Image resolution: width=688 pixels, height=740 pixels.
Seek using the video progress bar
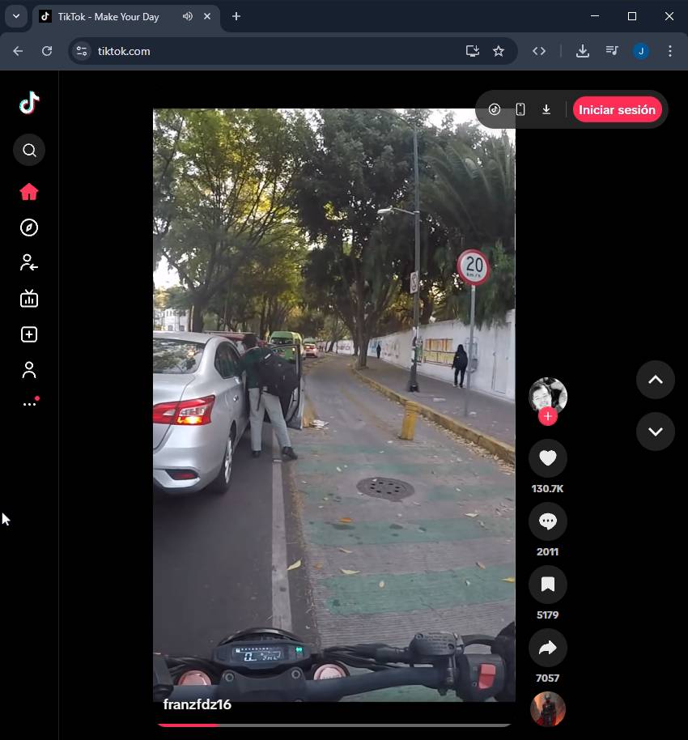tap(333, 725)
